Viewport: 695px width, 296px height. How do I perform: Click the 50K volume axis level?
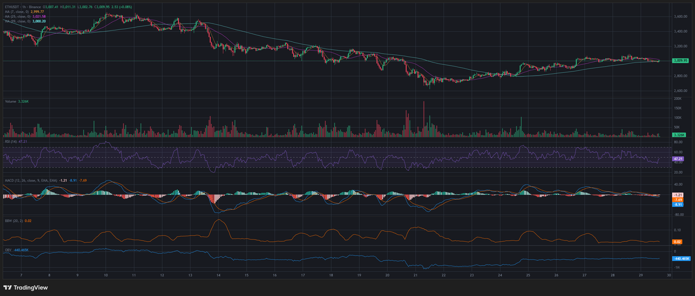pos(677,126)
